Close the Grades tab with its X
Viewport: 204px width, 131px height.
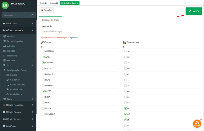tap(57, 3)
